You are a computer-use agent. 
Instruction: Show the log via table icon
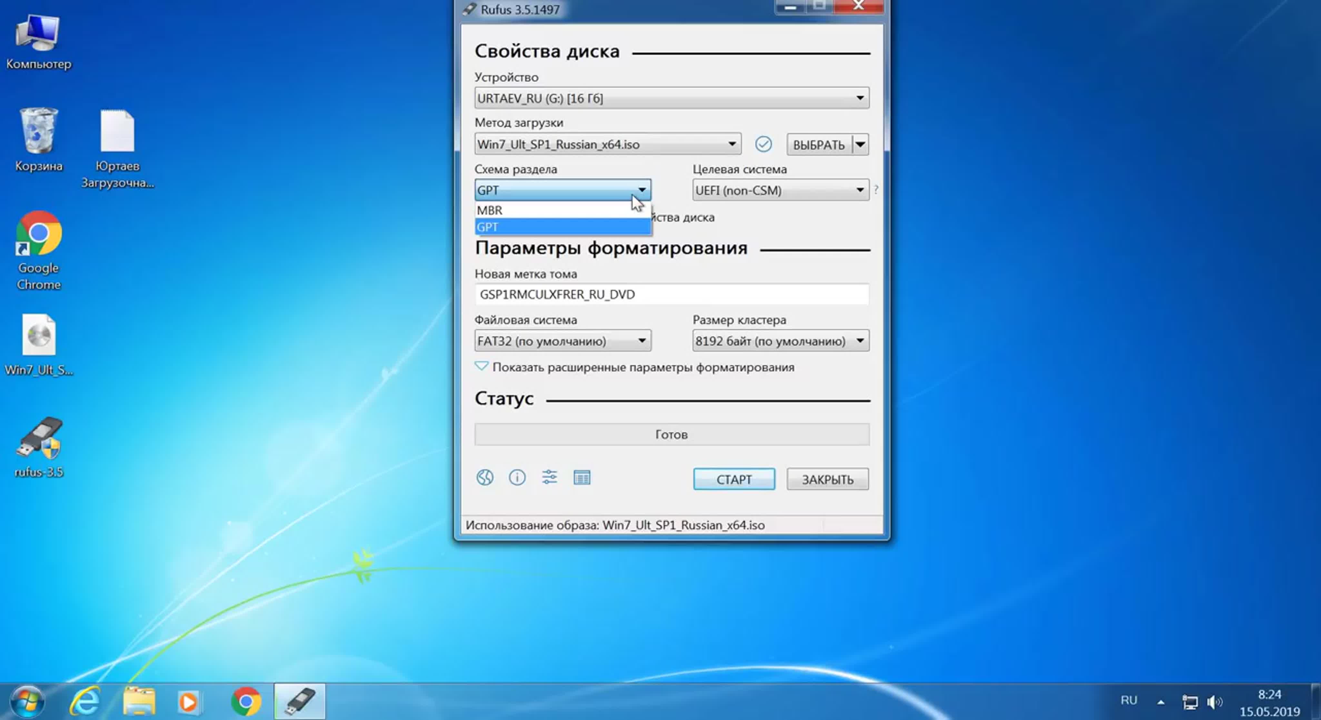tap(581, 478)
